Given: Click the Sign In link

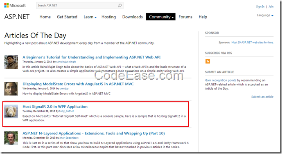Looking at the screenshot, I should [260, 7].
